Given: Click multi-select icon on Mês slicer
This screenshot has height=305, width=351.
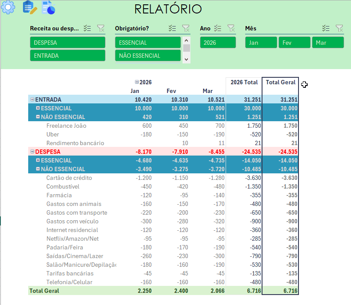Looking at the screenshot, I should pos(325,28).
